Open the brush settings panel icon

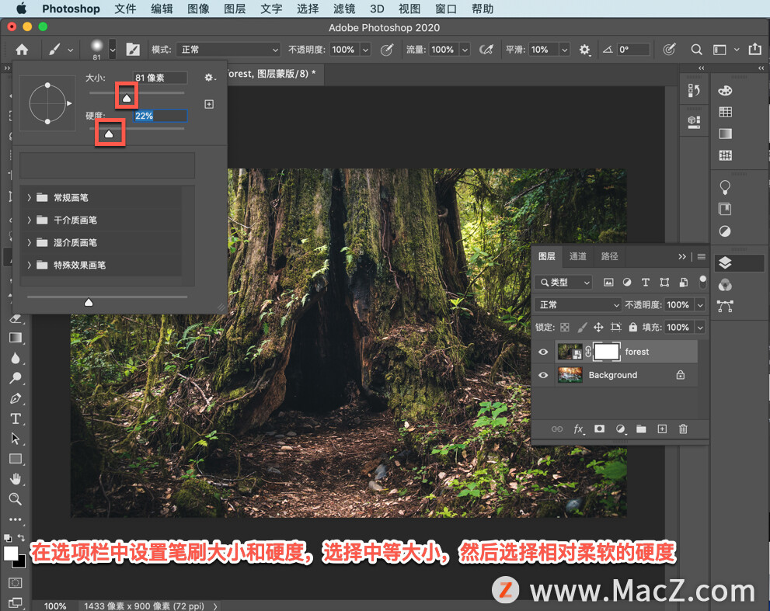(133, 50)
